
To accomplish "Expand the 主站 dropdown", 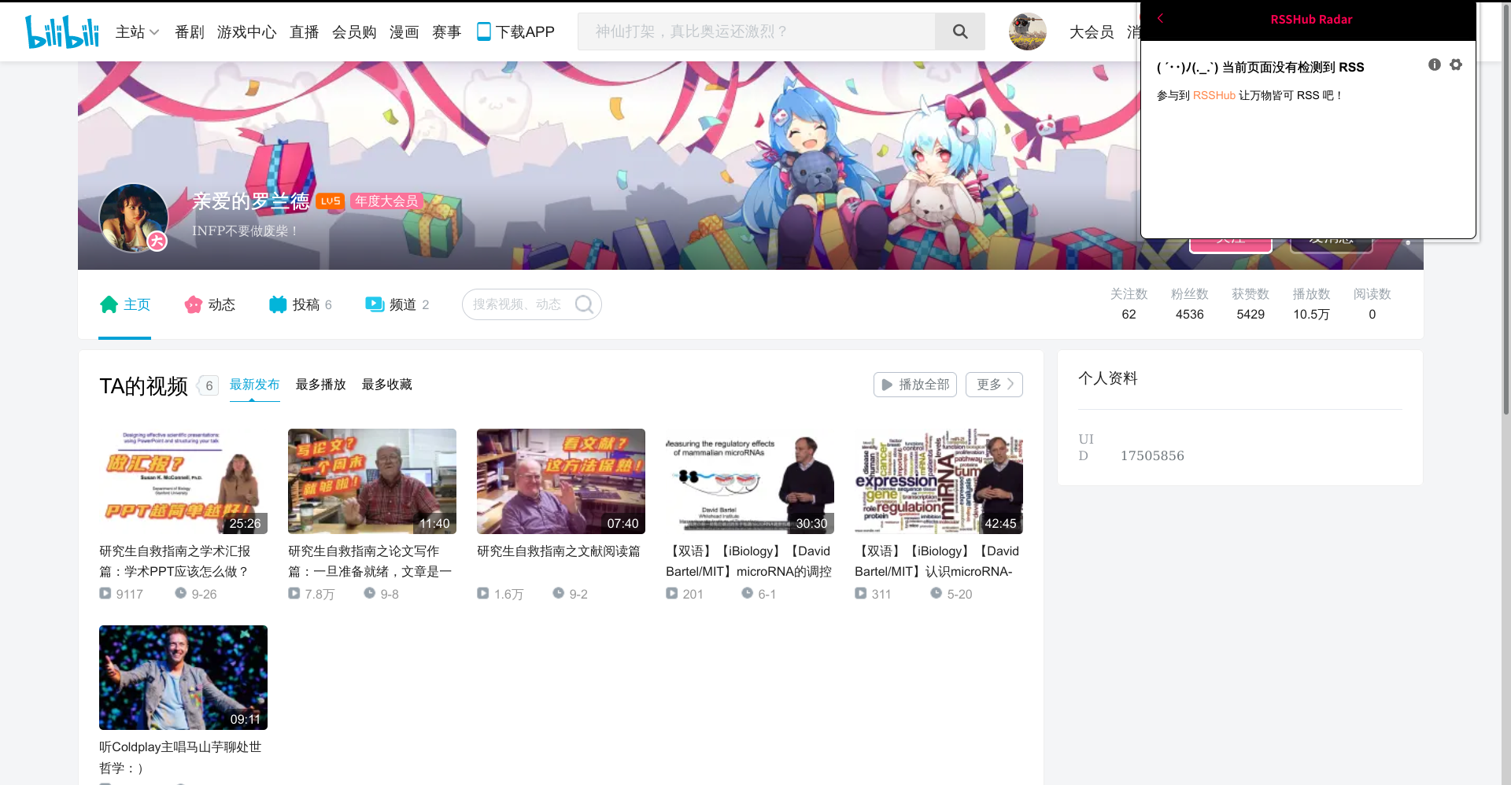I will 136,31.
